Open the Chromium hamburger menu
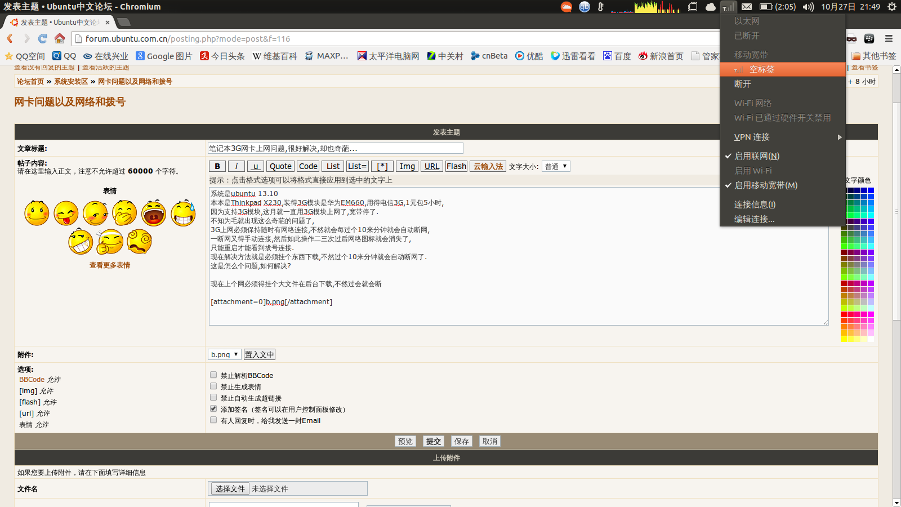This screenshot has height=507, width=901. [x=889, y=38]
